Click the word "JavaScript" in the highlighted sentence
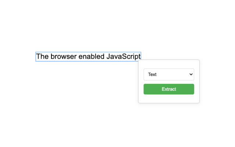Viewport: 235px width, 147px height. pyautogui.click(x=123, y=57)
